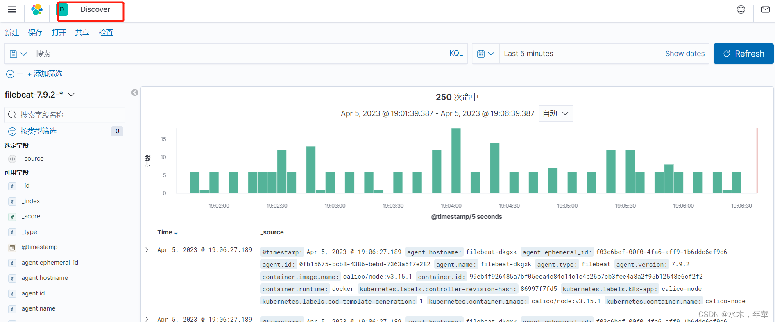This screenshot has height=322, width=775.
Task: Click the _score field name
Action: 31,216
